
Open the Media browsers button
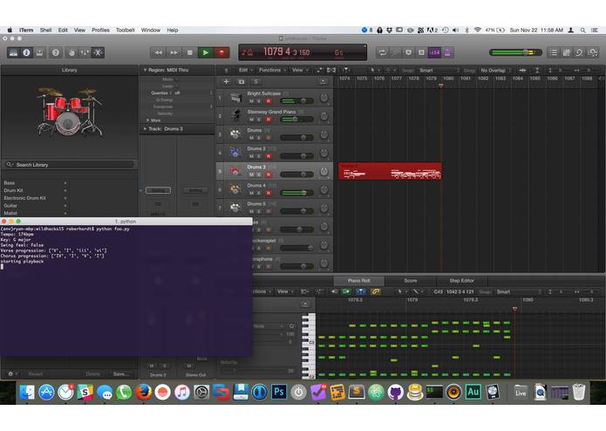coord(592,52)
